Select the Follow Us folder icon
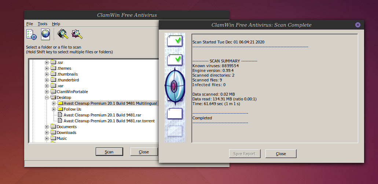The width and height of the screenshot is (378, 184). 60,109
